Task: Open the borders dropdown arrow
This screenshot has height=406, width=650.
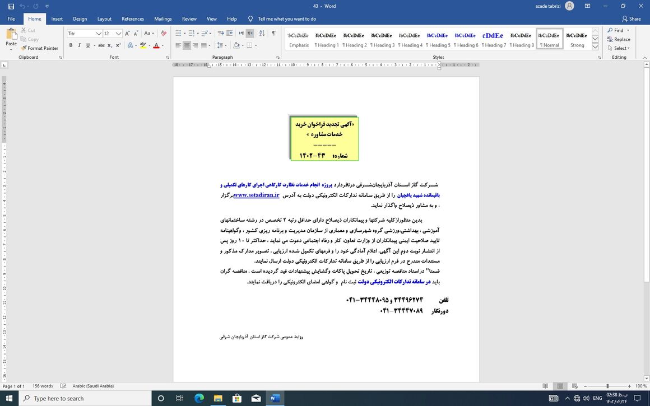Action: (x=256, y=45)
